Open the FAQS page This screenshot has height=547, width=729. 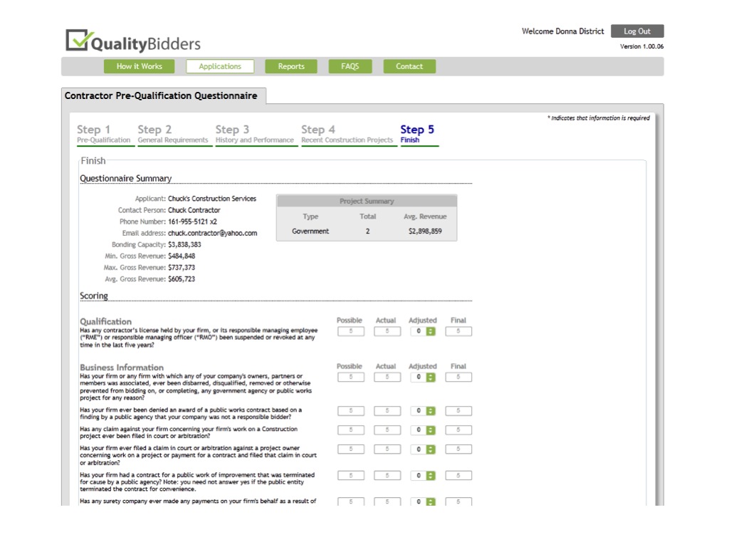point(350,66)
